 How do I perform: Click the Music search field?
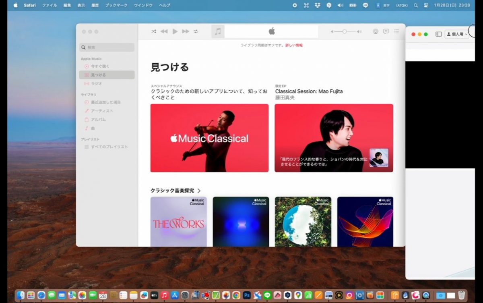[x=107, y=47]
